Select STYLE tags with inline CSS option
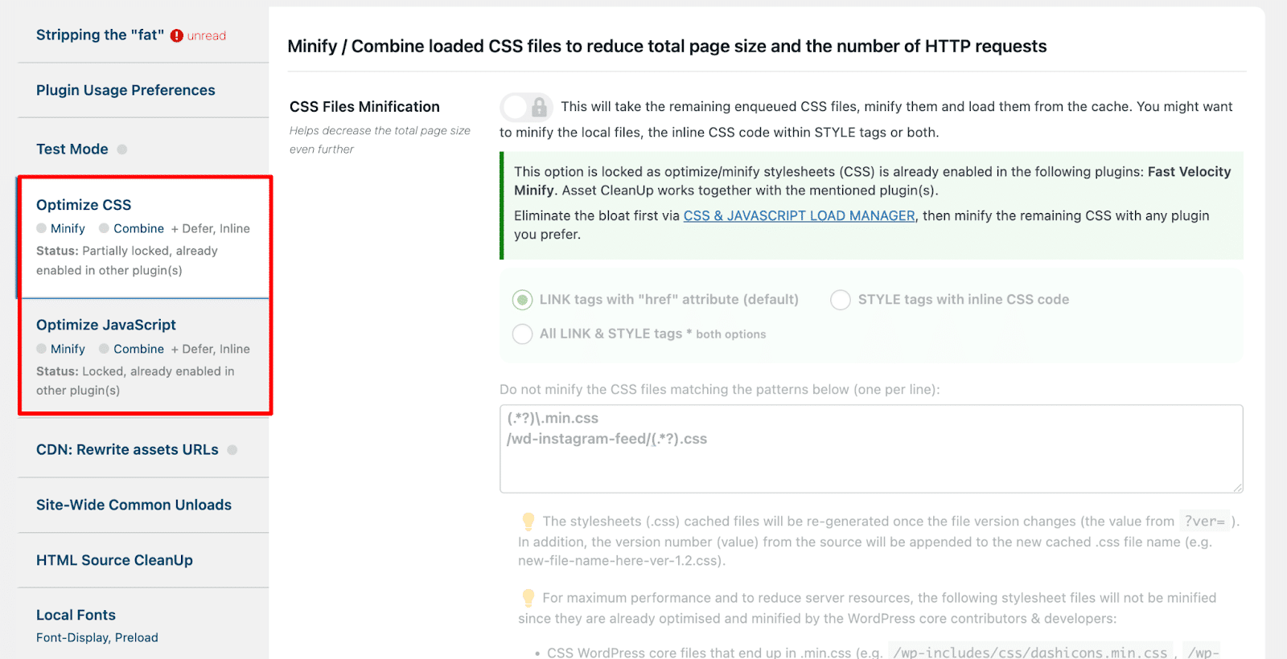This screenshot has height=659, width=1287. pos(841,300)
